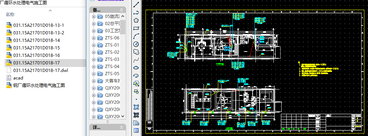This screenshot has width=368, height=136.
Task: Select the ZTS-03 folder label
Action: pyautogui.click(x=112, y=59)
